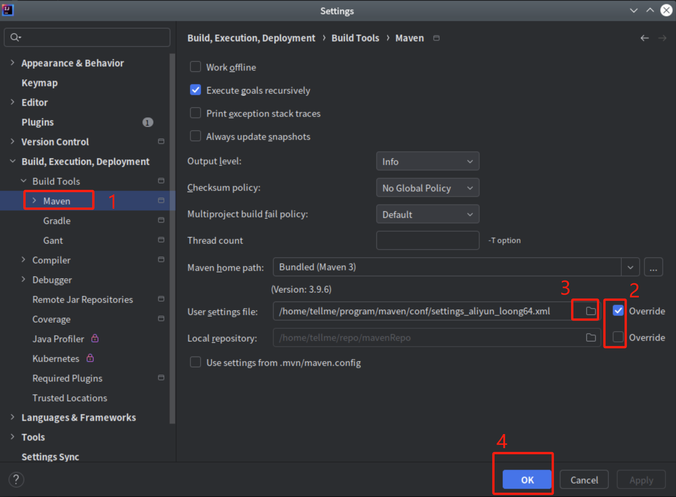Expand the Tools section chevron
This screenshot has height=497, width=676.
(x=12, y=437)
